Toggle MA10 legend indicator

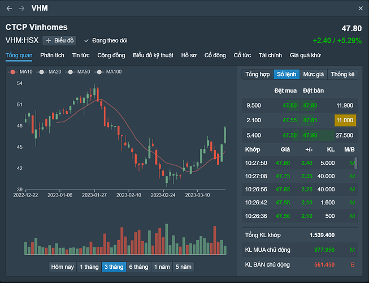pos(21,72)
